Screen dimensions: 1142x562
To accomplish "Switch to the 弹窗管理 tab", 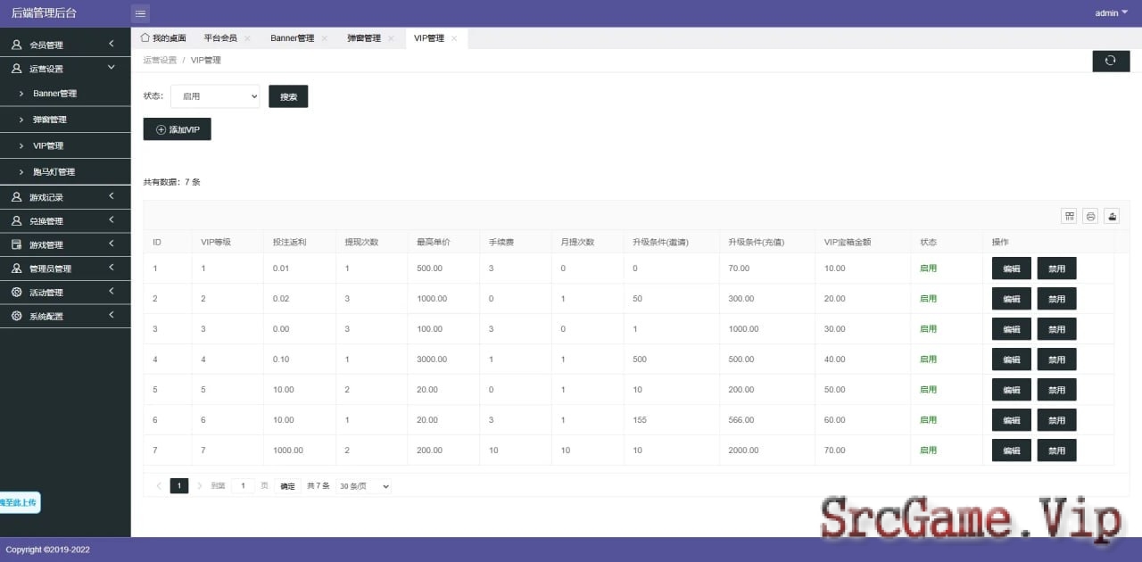I will (x=364, y=38).
